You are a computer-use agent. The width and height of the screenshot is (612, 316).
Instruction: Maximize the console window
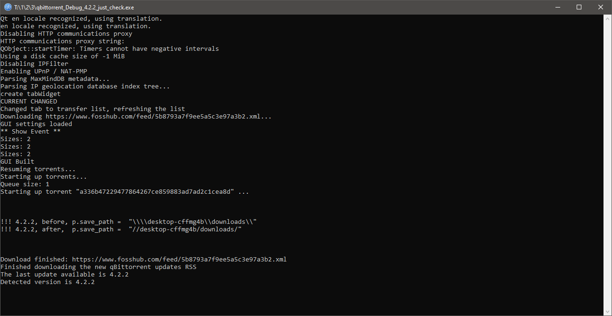click(x=579, y=7)
